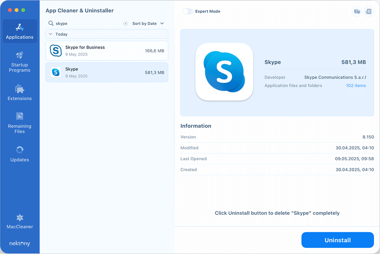Click the search magnifier icon
380x254 pixels.
[51, 23]
